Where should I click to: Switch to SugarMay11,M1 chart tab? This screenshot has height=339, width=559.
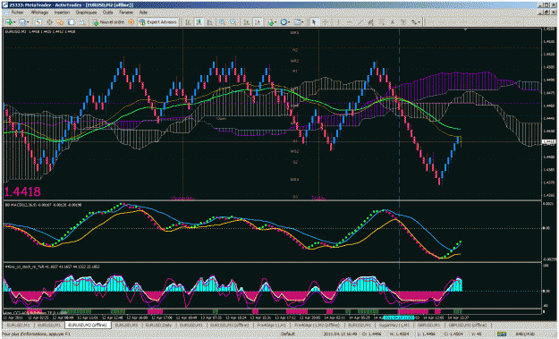(x=394, y=325)
